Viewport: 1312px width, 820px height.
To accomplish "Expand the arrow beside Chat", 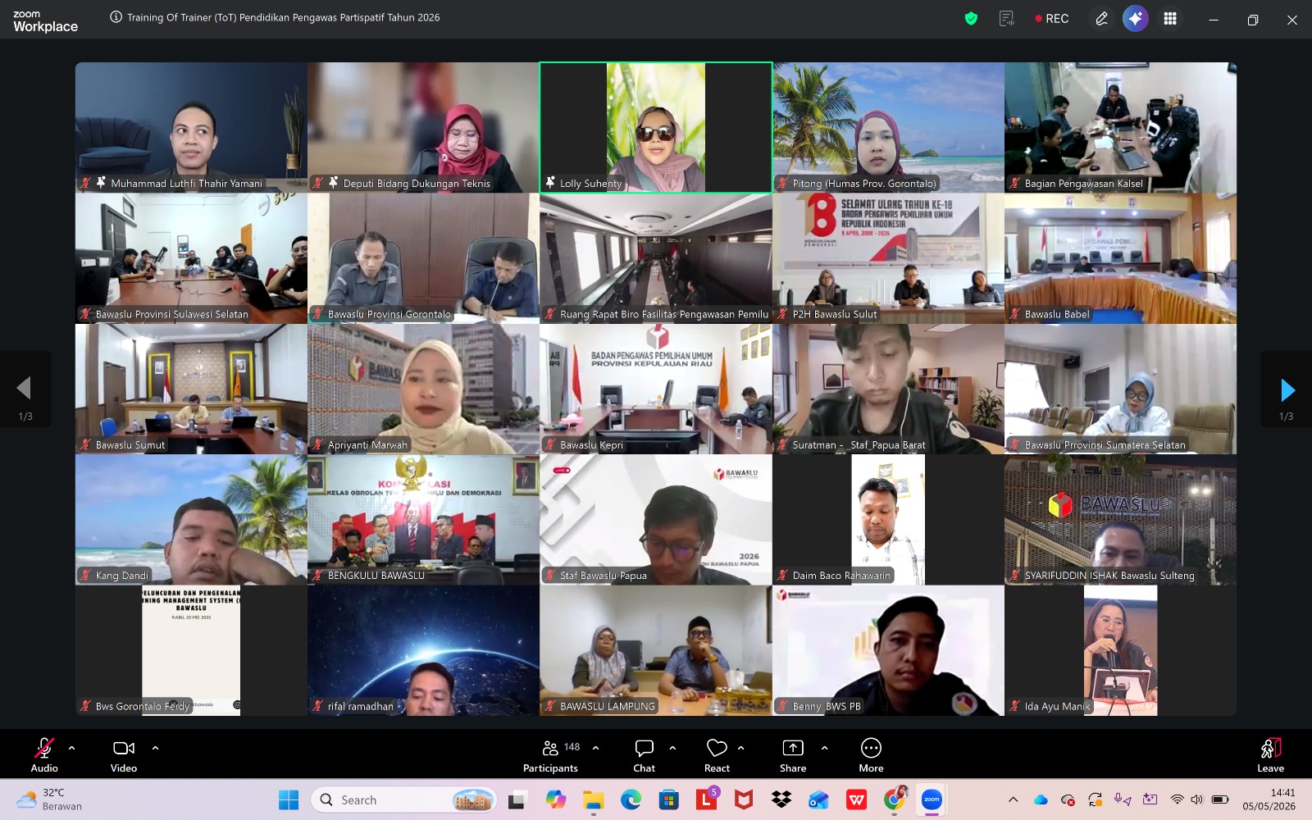I will coord(672,748).
